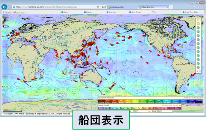
Task: Click the 13m wave height legend swatch
Action: point(178,108)
